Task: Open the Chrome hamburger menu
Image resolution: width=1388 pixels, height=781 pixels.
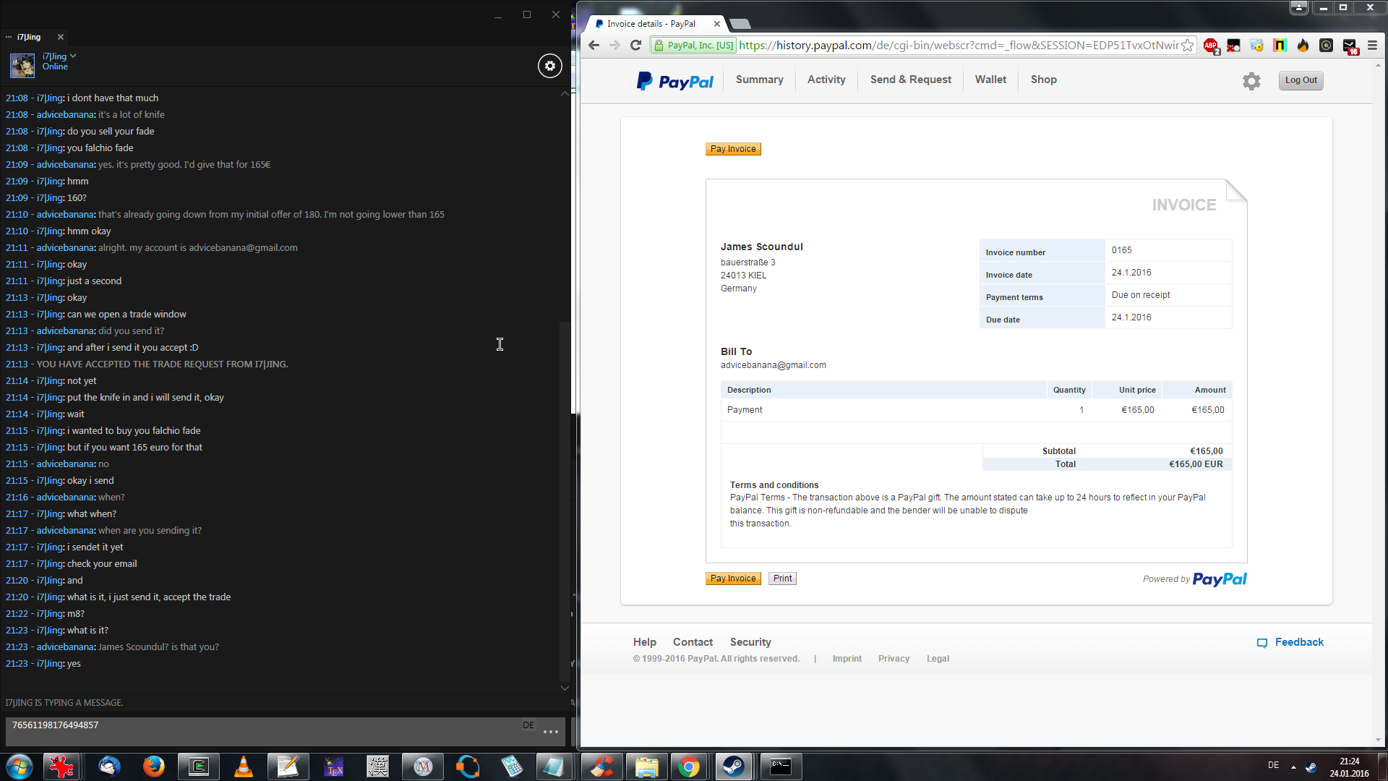Action: point(1372,46)
